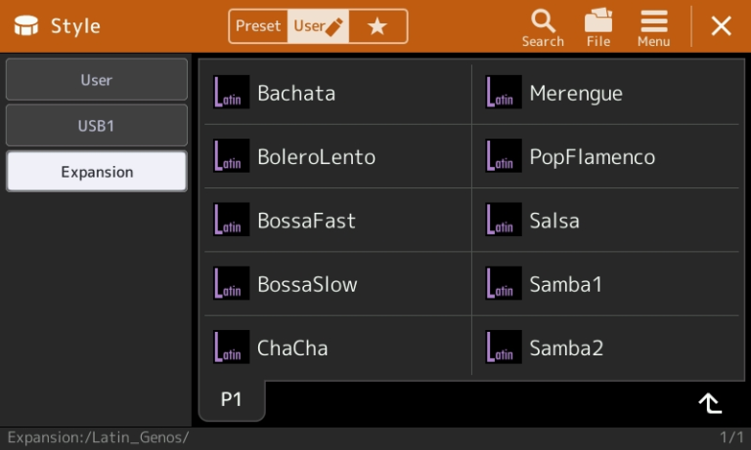The image size is (751, 450).
Task: Select the USB1 storage tab
Action: click(x=96, y=125)
